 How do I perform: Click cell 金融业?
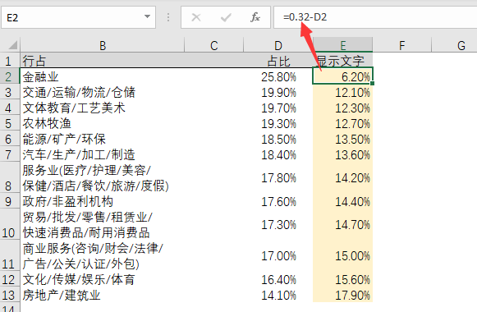(x=102, y=76)
